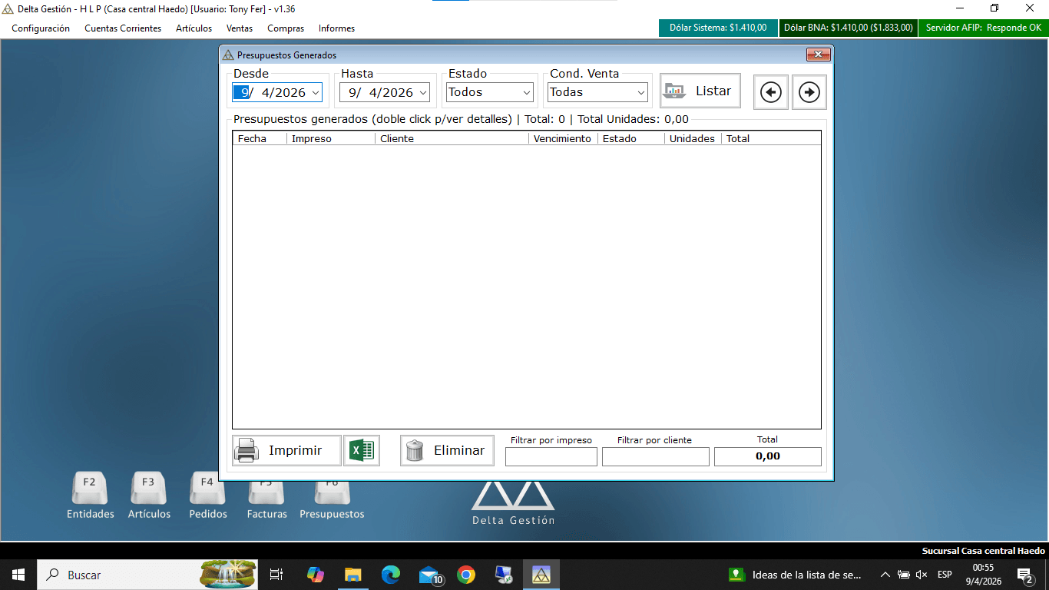Click Servidor AFIP status indicator
The image size is (1049, 590).
coord(983,28)
